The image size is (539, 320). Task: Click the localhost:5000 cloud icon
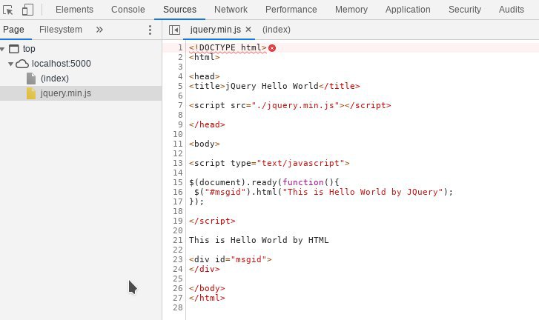[x=22, y=64]
